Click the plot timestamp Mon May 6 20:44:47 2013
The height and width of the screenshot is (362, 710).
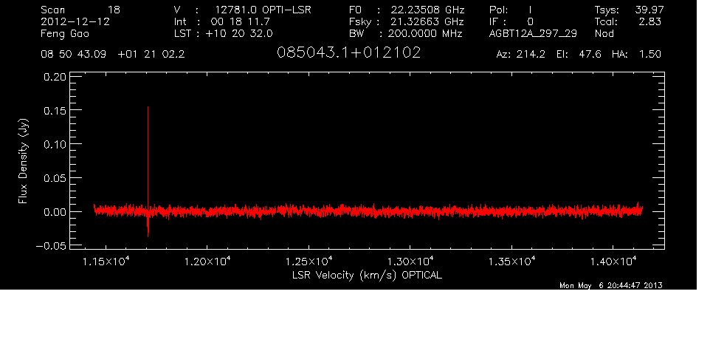click(611, 285)
